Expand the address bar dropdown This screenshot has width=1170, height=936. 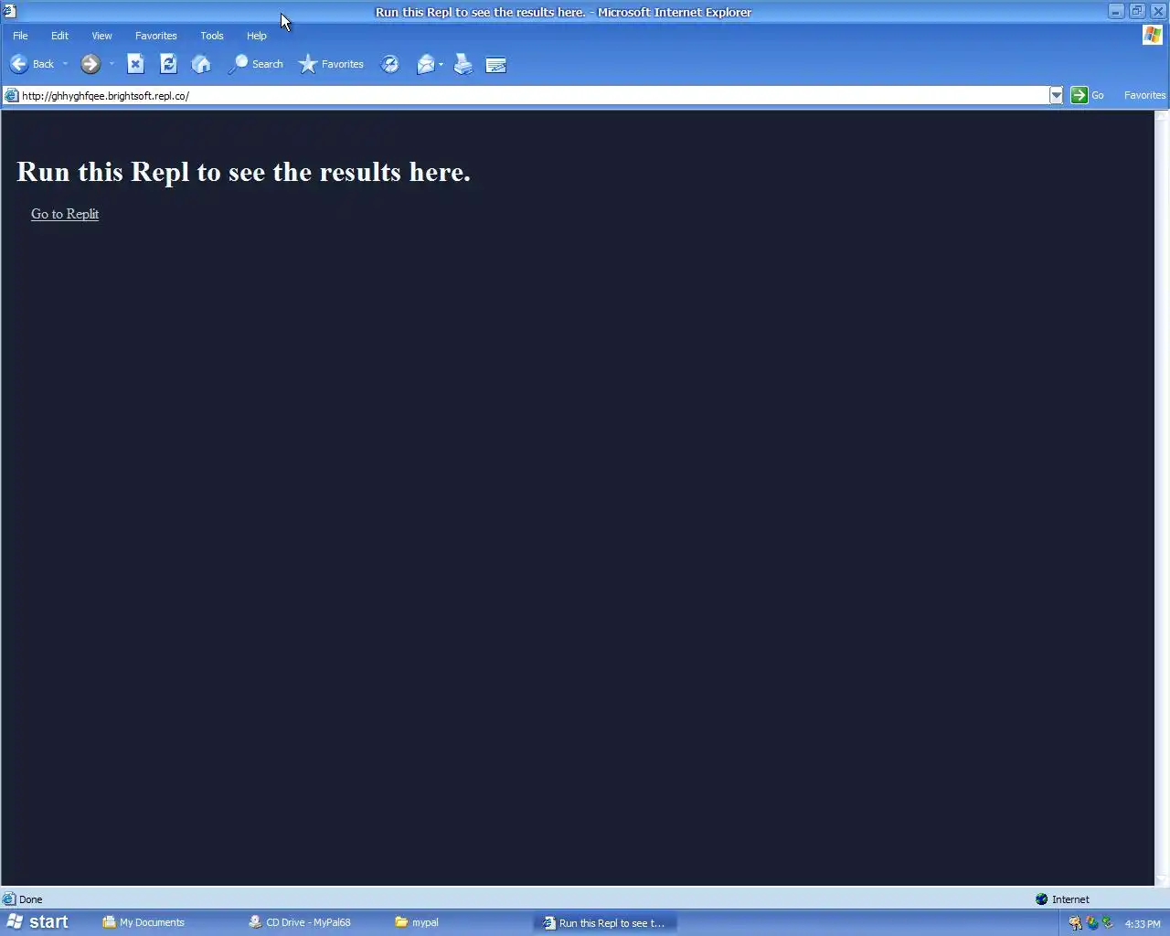click(1056, 95)
